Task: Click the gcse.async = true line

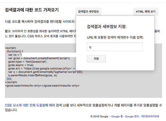Action: pos(21,65)
